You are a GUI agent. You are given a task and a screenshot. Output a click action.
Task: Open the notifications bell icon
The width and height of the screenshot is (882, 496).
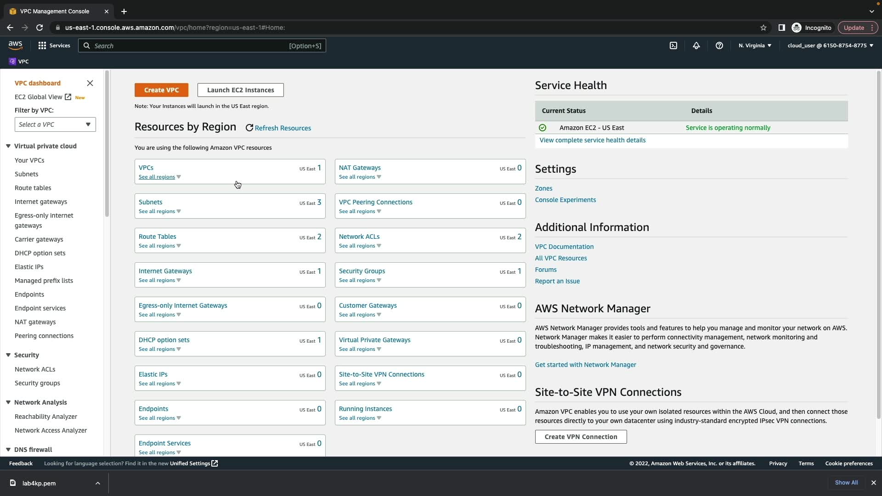pyautogui.click(x=696, y=45)
